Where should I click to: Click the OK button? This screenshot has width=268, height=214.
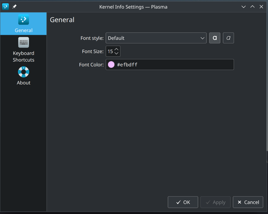(x=183, y=202)
